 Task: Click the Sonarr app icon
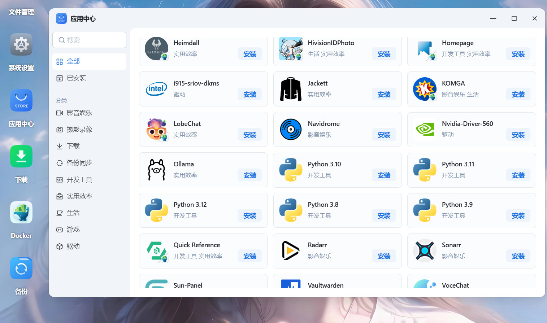coord(425,250)
